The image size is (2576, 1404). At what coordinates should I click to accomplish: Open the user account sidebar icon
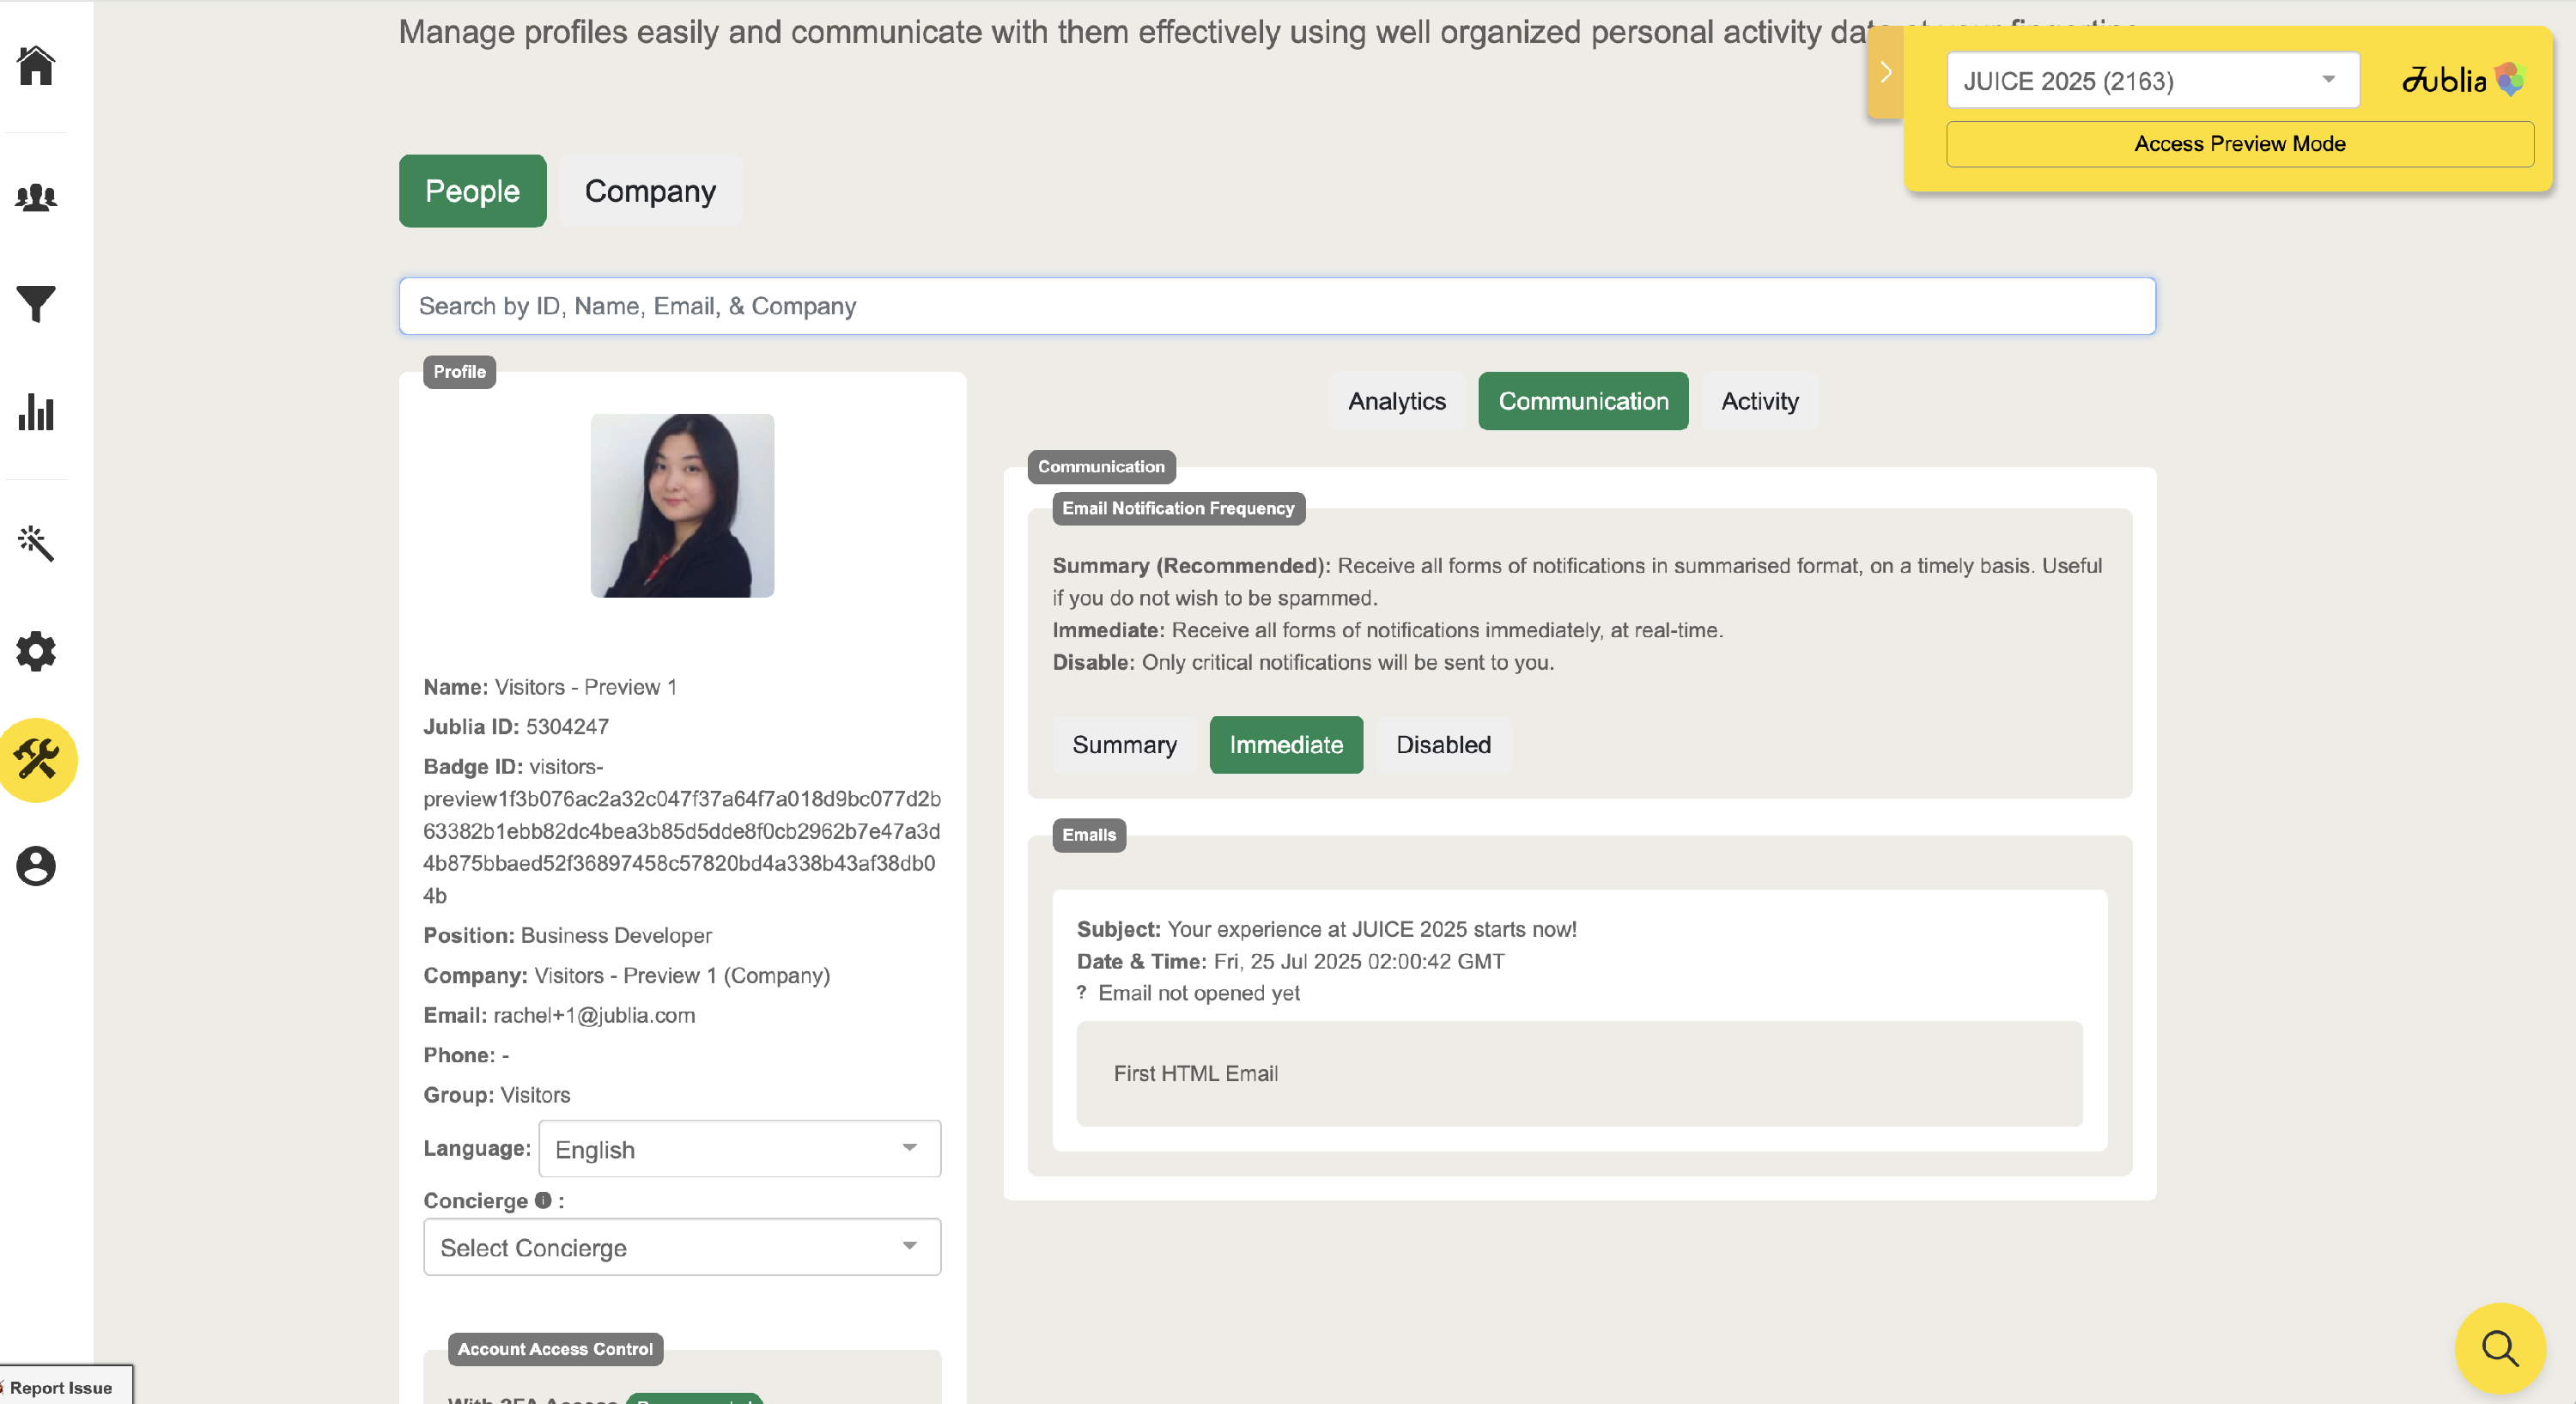(x=36, y=866)
